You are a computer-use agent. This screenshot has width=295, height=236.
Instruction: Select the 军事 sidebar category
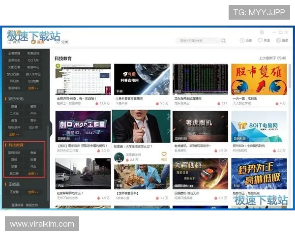[x=14, y=167]
